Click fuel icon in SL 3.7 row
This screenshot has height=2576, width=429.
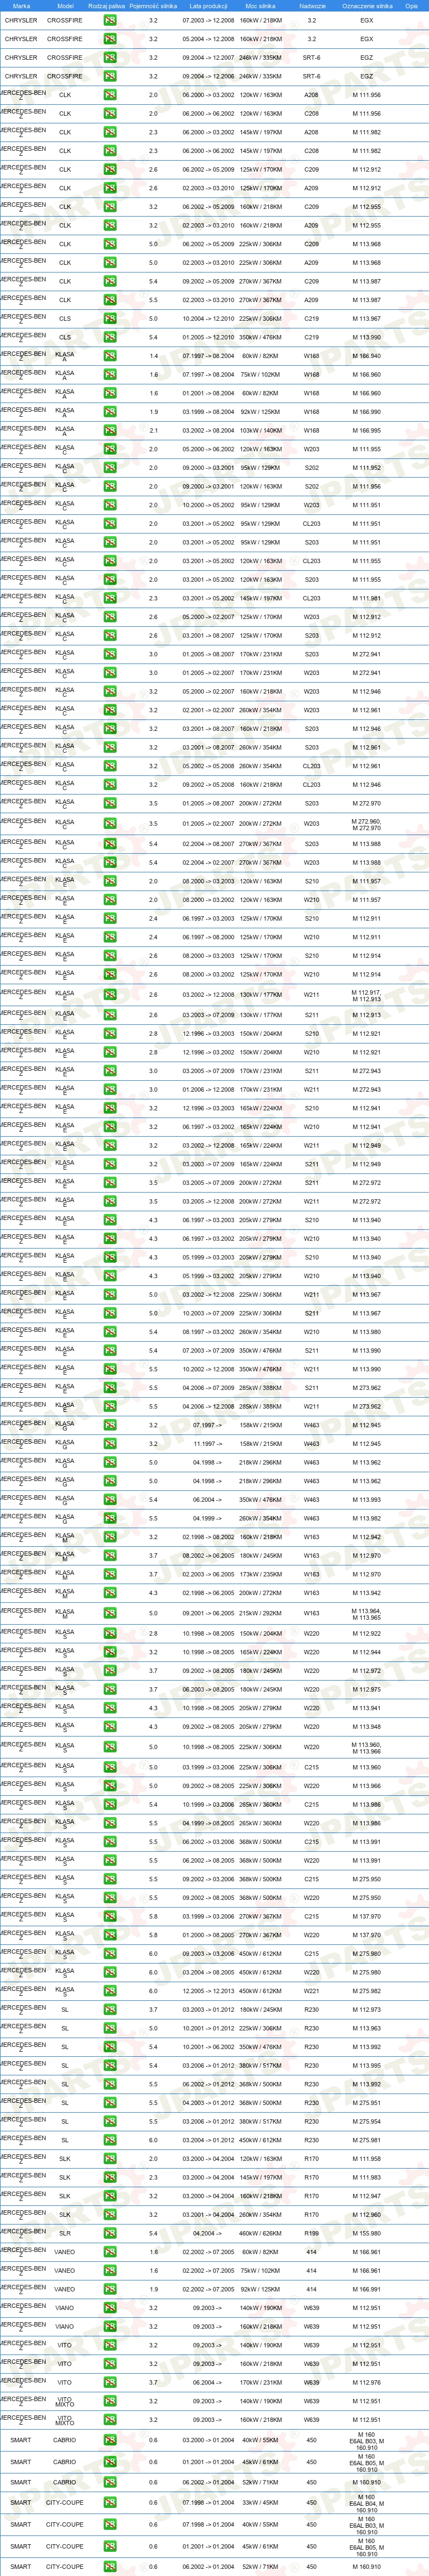click(110, 2009)
